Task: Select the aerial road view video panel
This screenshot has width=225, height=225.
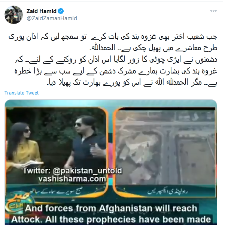Action: 165,146
